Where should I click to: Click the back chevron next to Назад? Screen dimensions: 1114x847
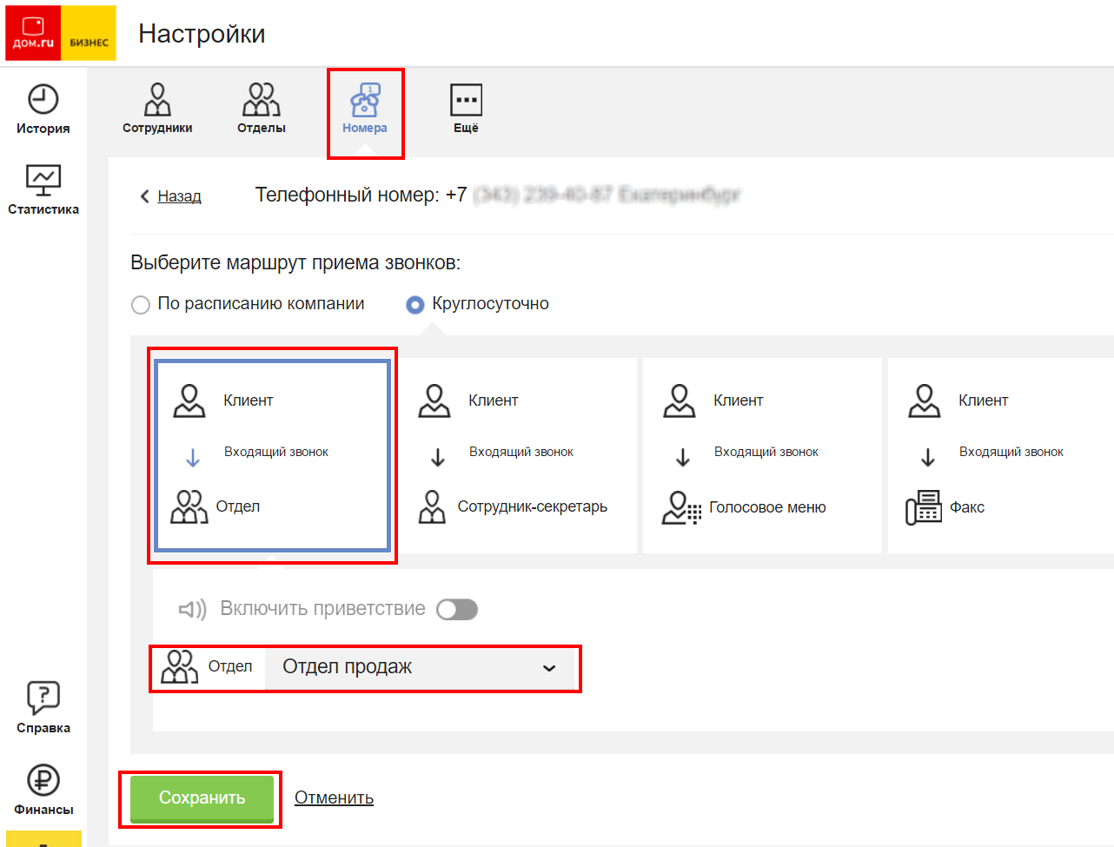click(145, 196)
